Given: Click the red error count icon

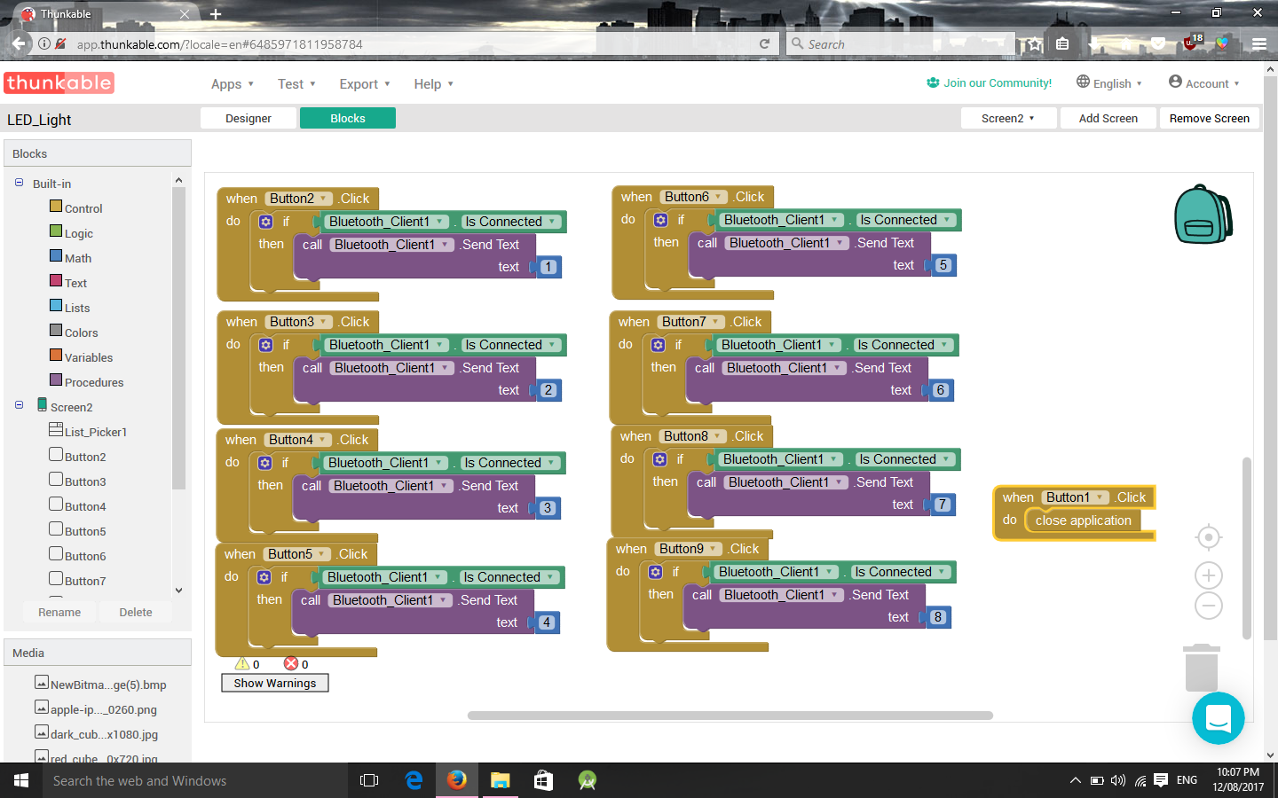Looking at the screenshot, I should (291, 663).
